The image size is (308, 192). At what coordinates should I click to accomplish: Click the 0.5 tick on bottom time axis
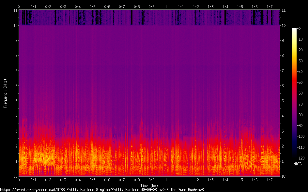tap(93, 180)
